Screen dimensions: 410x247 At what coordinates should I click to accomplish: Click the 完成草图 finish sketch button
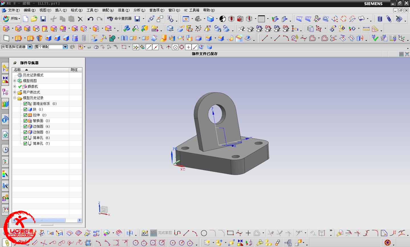tap(161, 233)
